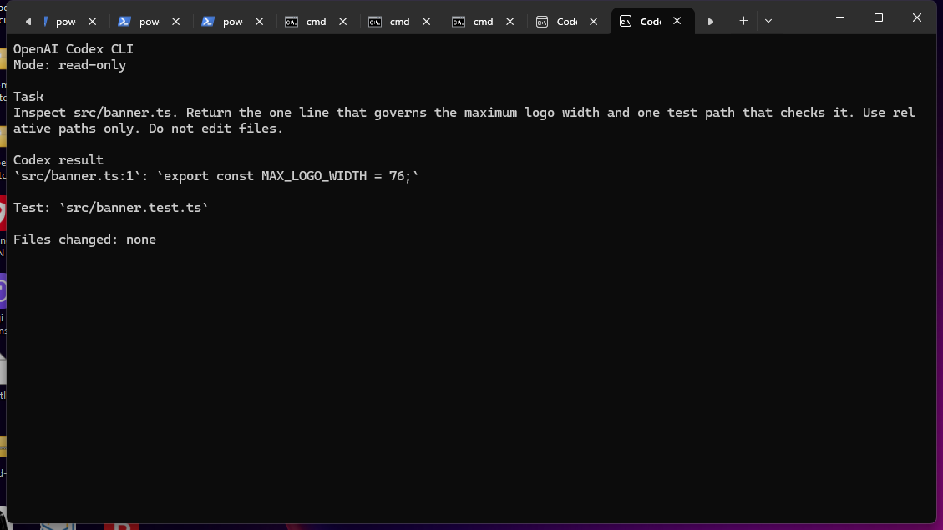Click the 'Files changed: none' line

click(x=85, y=240)
